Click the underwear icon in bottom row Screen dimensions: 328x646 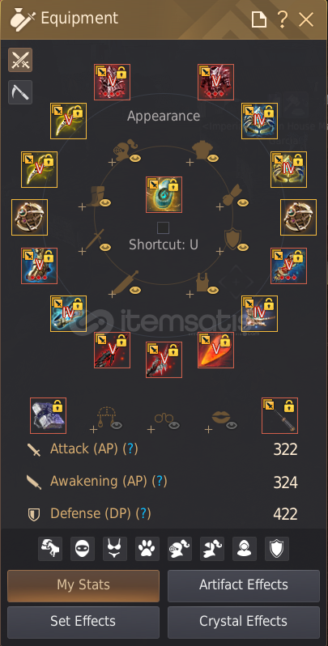point(115,549)
